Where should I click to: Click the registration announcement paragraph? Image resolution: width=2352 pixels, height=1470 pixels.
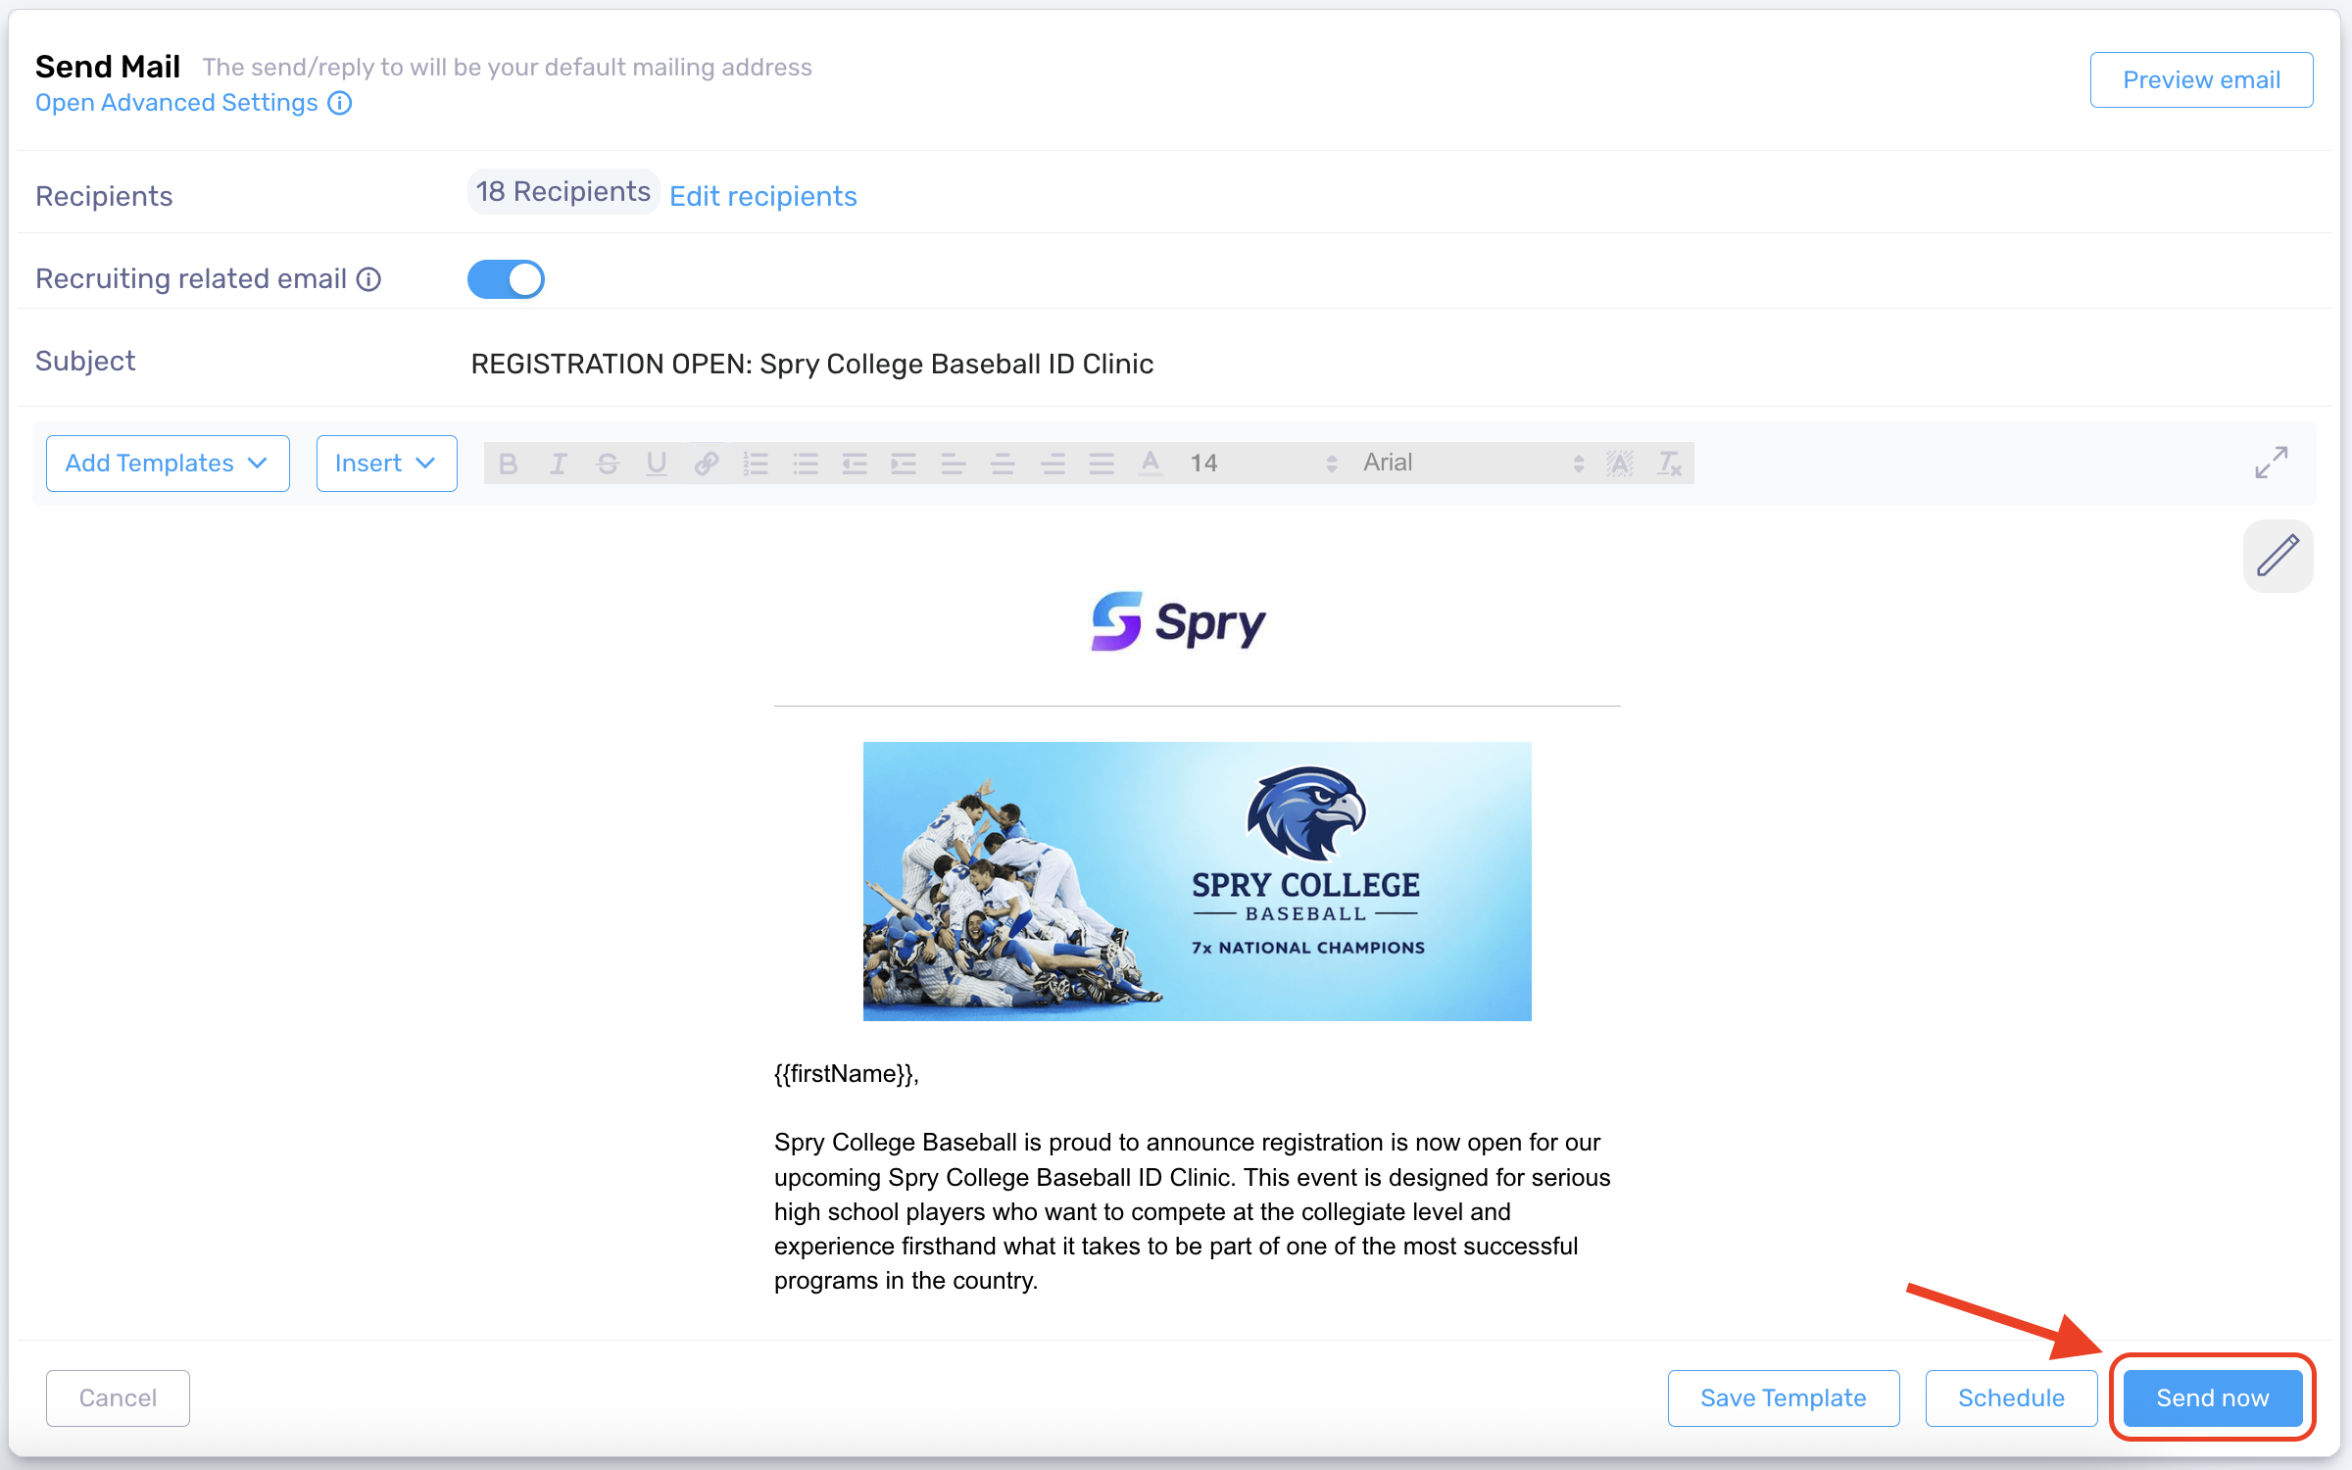pos(1193,1211)
